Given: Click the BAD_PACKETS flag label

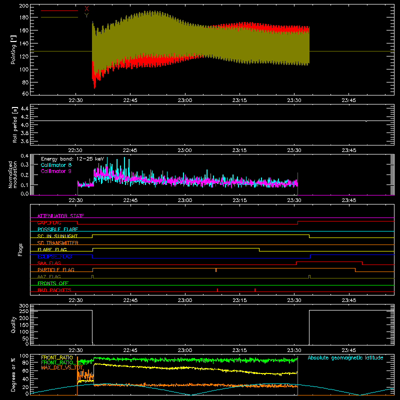Looking at the screenshot, I should 54,290.
